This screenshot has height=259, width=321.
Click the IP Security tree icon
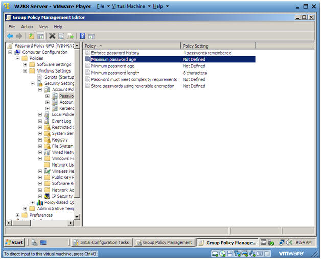47,196
